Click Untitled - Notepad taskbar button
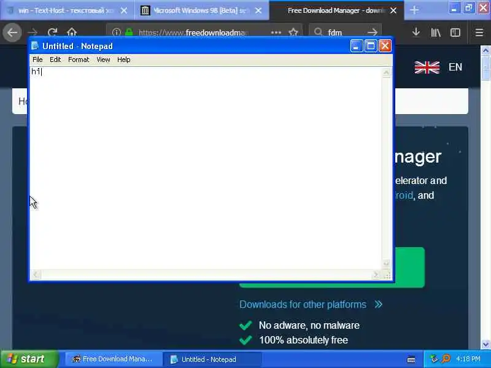This screenshot has width=491, height=368. pyautogui.click(x=212, y=359)
